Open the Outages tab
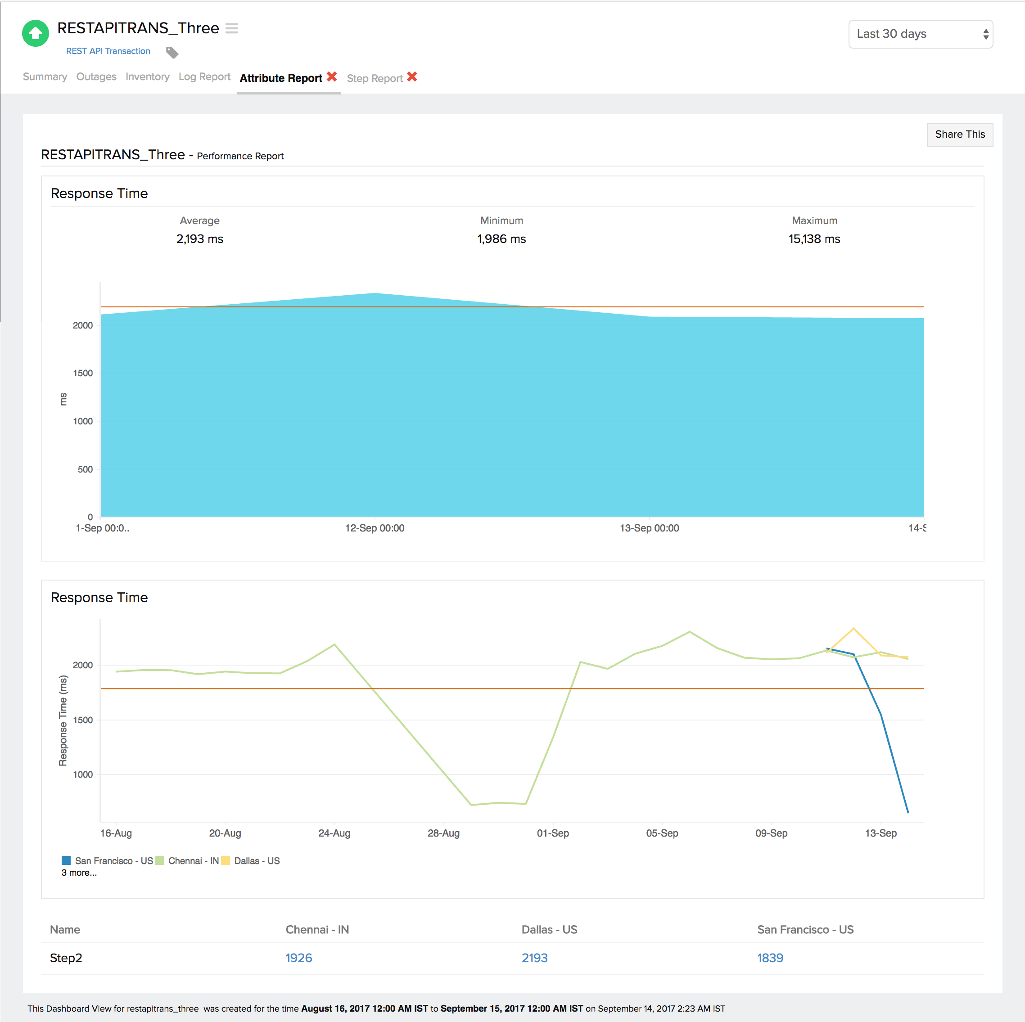The height and width of the screenshot is (1022, 1025). (96, 77)
